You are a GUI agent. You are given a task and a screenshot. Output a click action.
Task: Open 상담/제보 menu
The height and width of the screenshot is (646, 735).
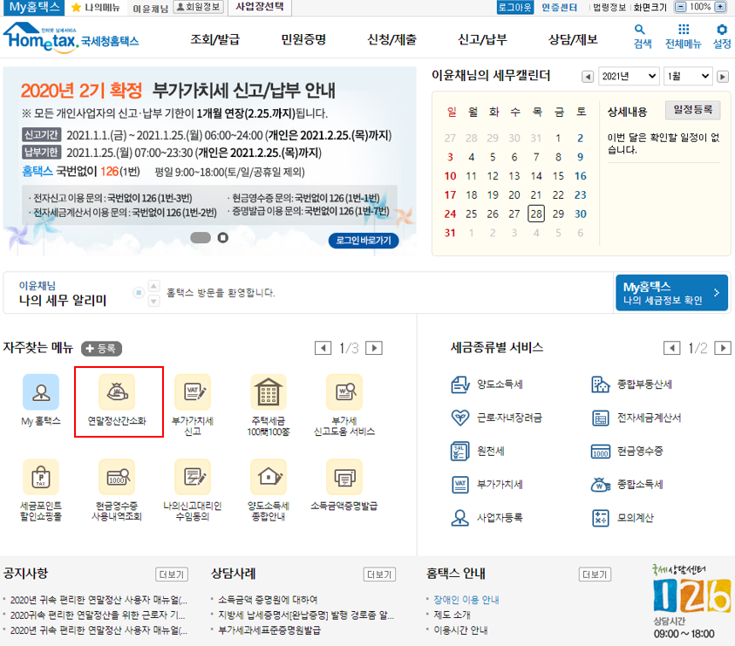coord(573,39)
